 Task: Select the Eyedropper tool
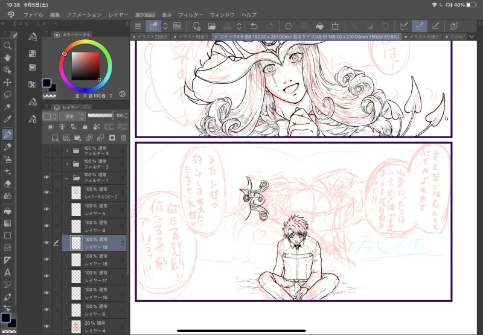[7, 119]
